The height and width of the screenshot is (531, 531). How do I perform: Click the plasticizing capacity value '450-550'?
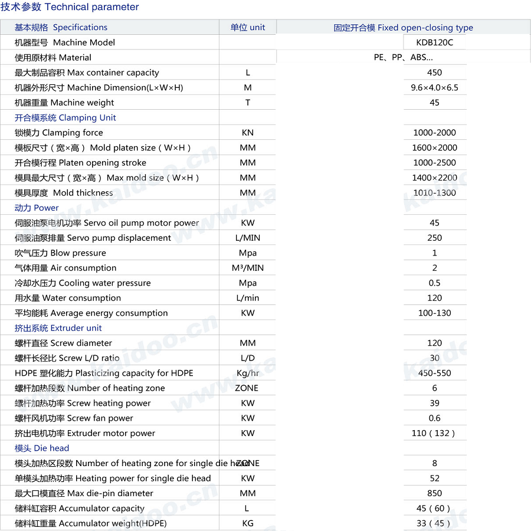[434, 373]
